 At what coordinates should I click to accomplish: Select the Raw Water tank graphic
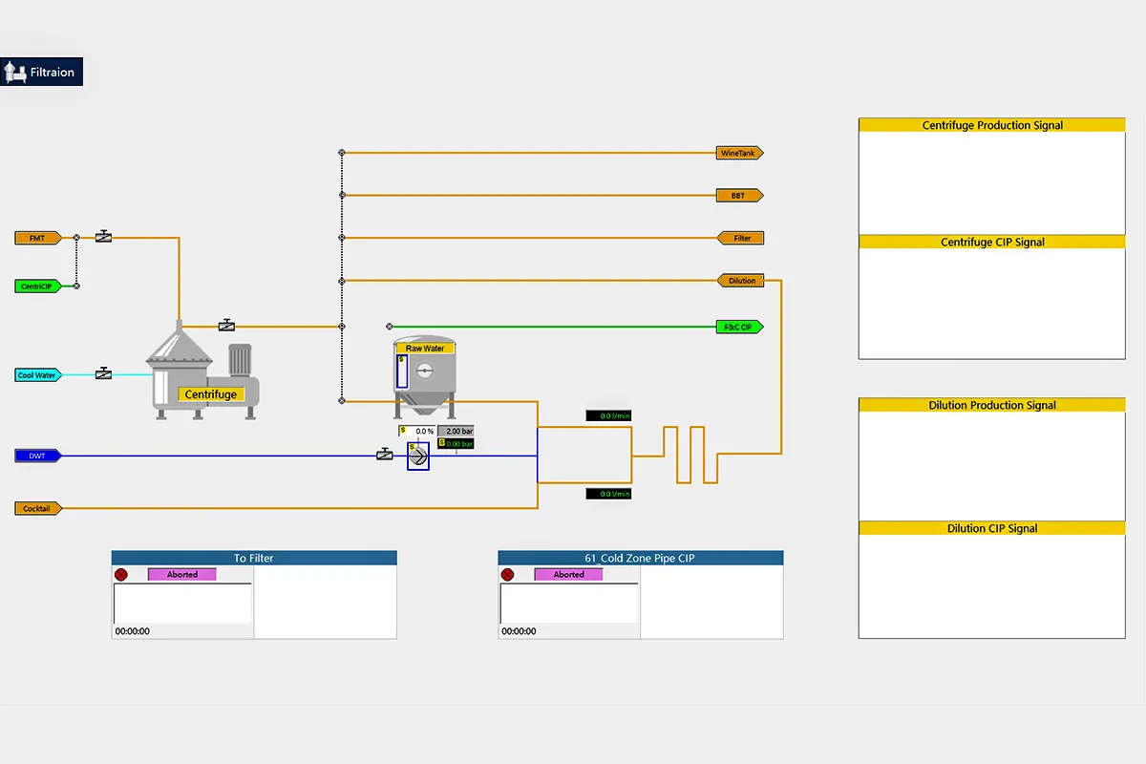click(x=425, y=376)
